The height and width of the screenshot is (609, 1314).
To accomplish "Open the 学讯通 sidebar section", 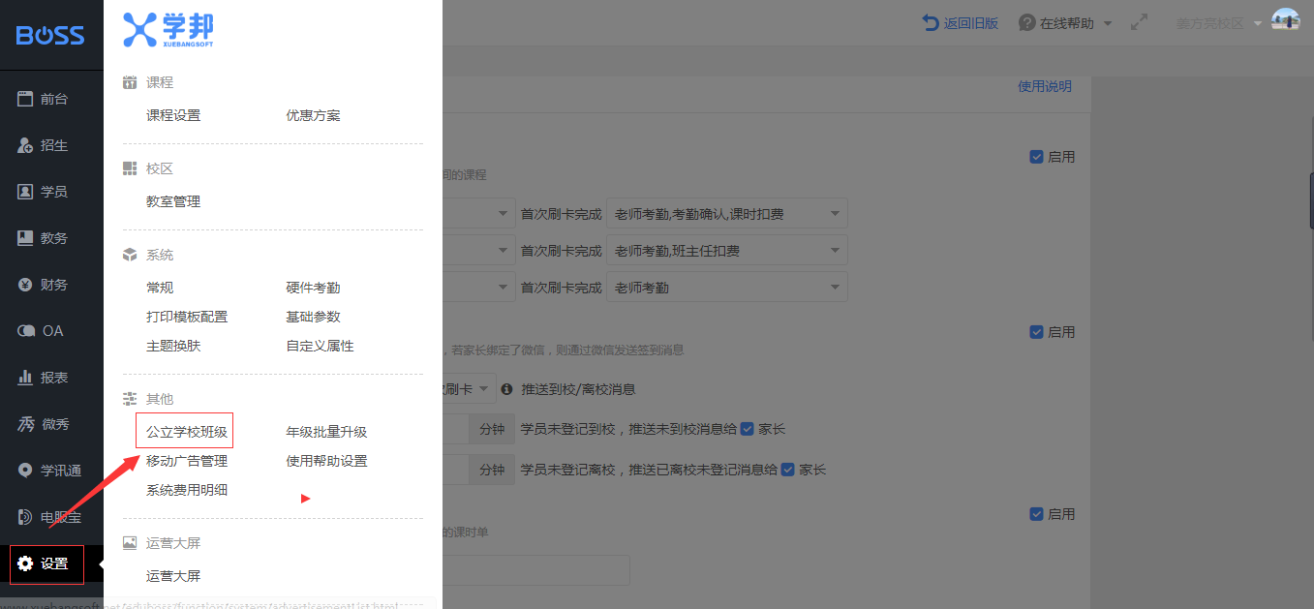I will pos(51,471).
